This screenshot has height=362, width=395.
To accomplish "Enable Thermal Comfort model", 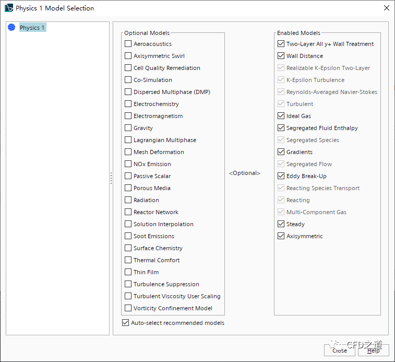I will point(128,260).
